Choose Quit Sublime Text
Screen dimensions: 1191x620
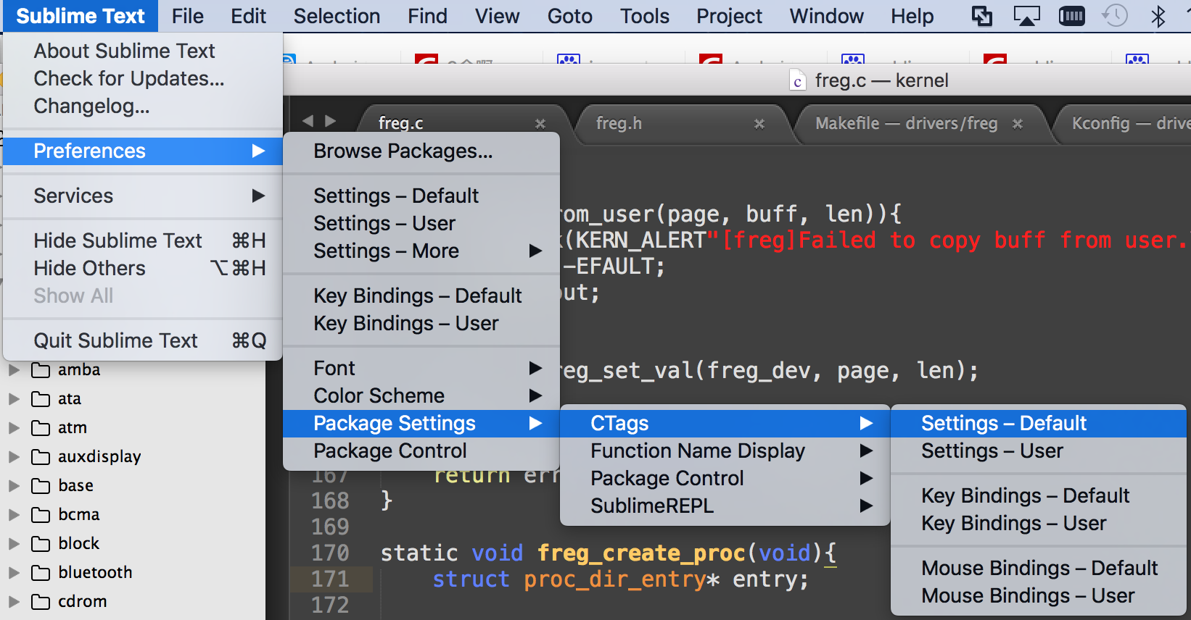143,340
